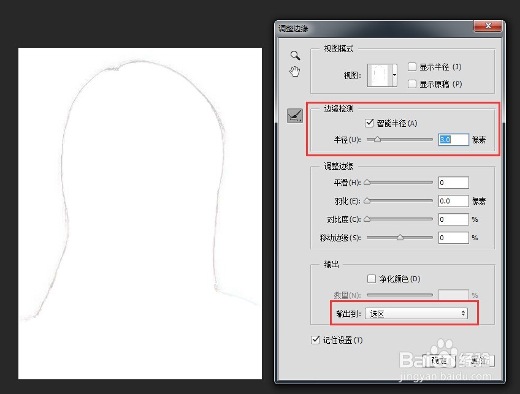
Task: Activate the Refine Radius brush tool
Action: (295, 116)
